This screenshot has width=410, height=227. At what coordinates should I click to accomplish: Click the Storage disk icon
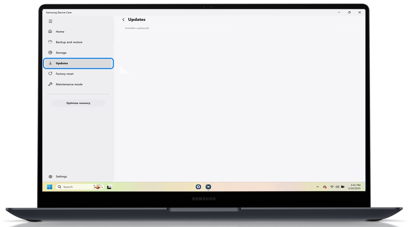(50, 52)
